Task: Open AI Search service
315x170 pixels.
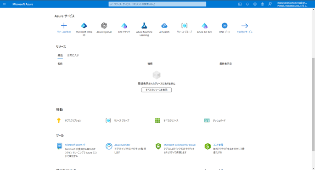Action: pyautogui.click(x=164, y=26)
